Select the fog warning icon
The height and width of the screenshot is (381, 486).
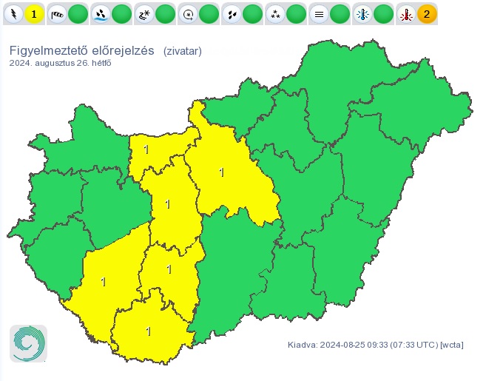(320, 13)
